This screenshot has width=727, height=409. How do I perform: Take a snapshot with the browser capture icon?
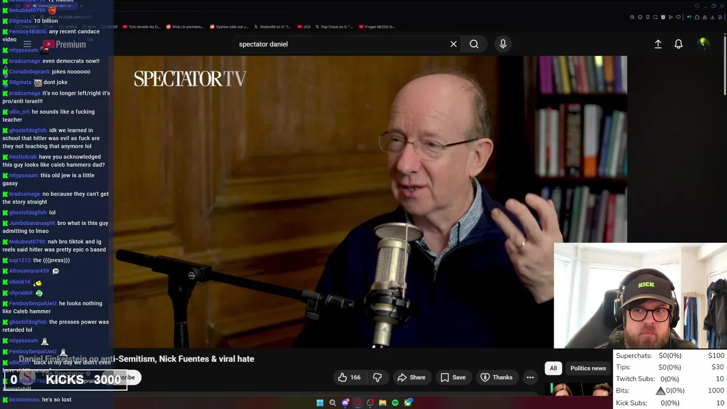click(x=655, y=17)
